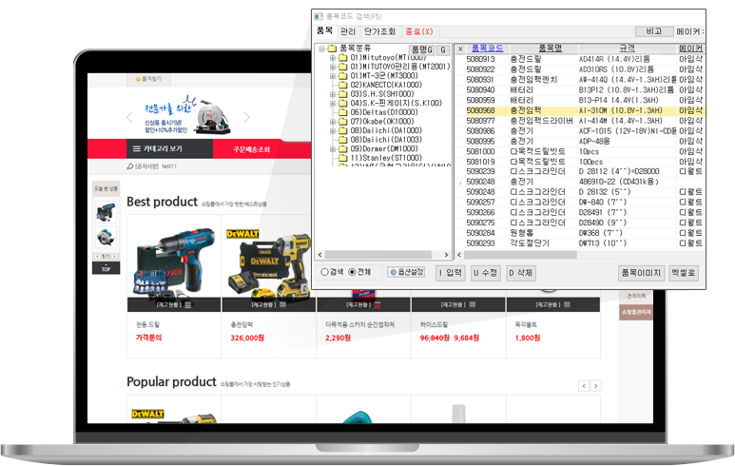Click folder icon of 07)Okabe(OK1000)
The image size is (735, 466).
pos(342,122)
